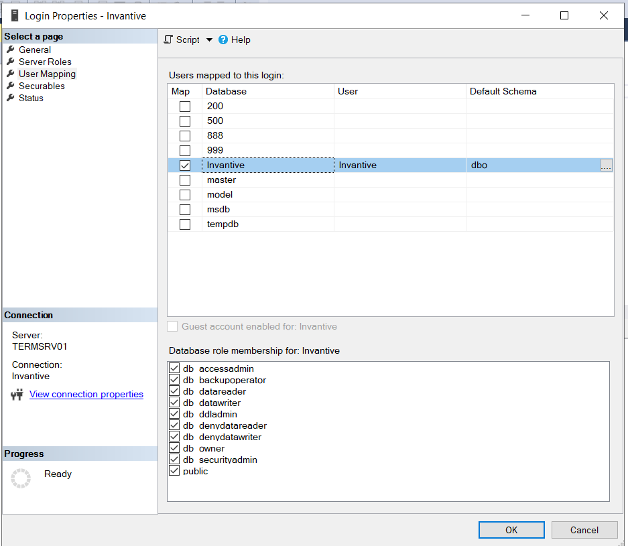The image size is (628, 546).
Task: Check the Map box for master database
Action: pos(184,180)
